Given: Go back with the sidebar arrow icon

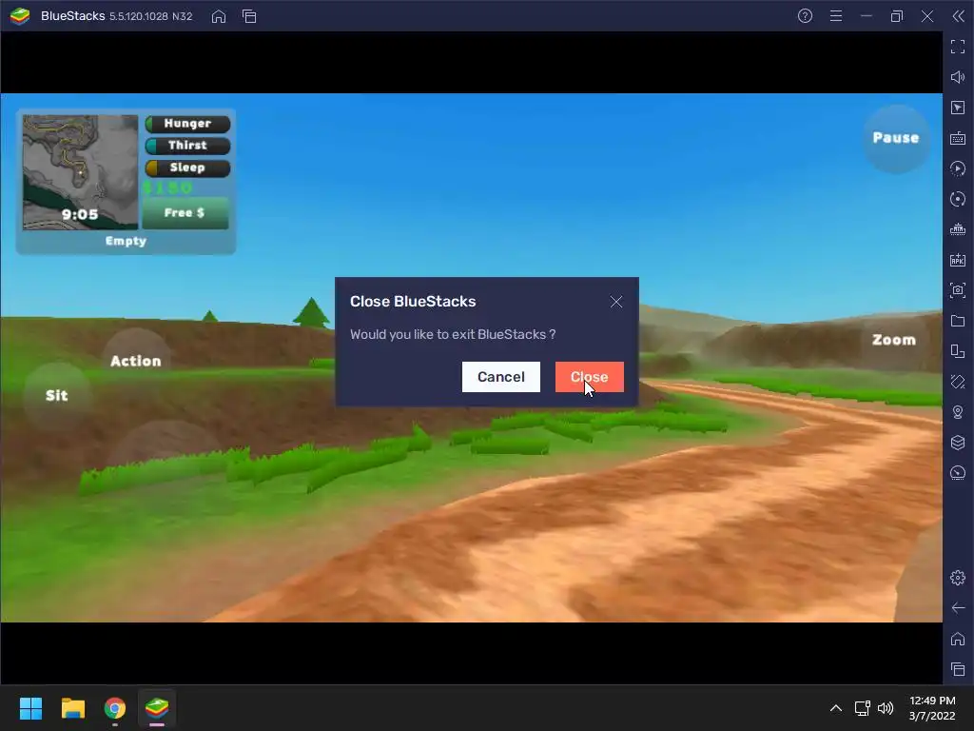Looking at the screenshot, I should point(958,608).
